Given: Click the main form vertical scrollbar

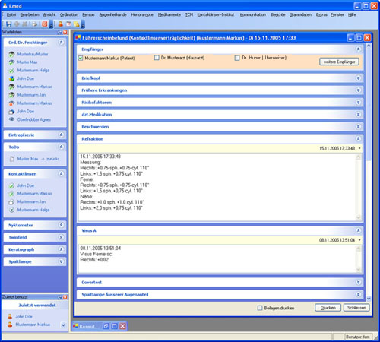Looking at the screenshot, I should tap(369, 173).
